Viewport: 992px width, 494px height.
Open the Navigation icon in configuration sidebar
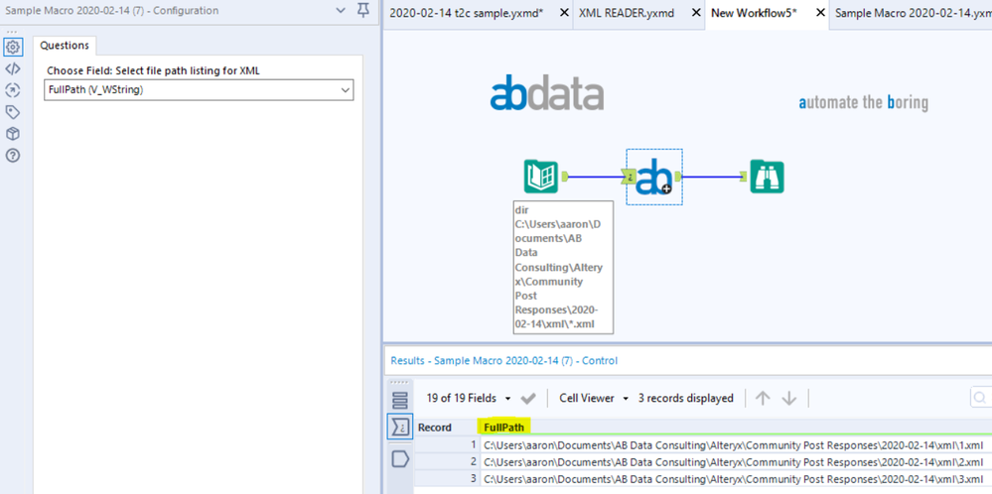click(13, 90)
